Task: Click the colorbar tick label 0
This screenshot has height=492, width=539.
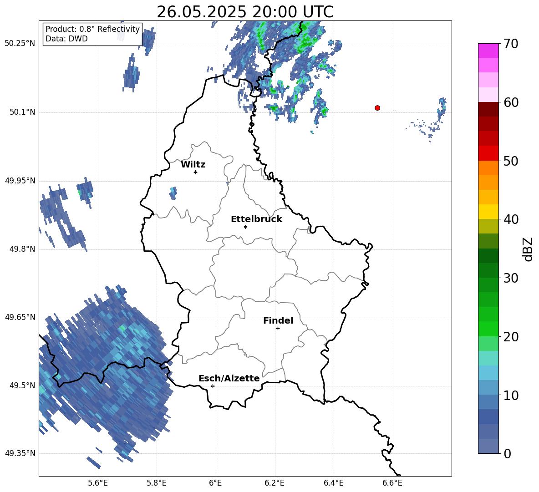Action: click(507, 454)
